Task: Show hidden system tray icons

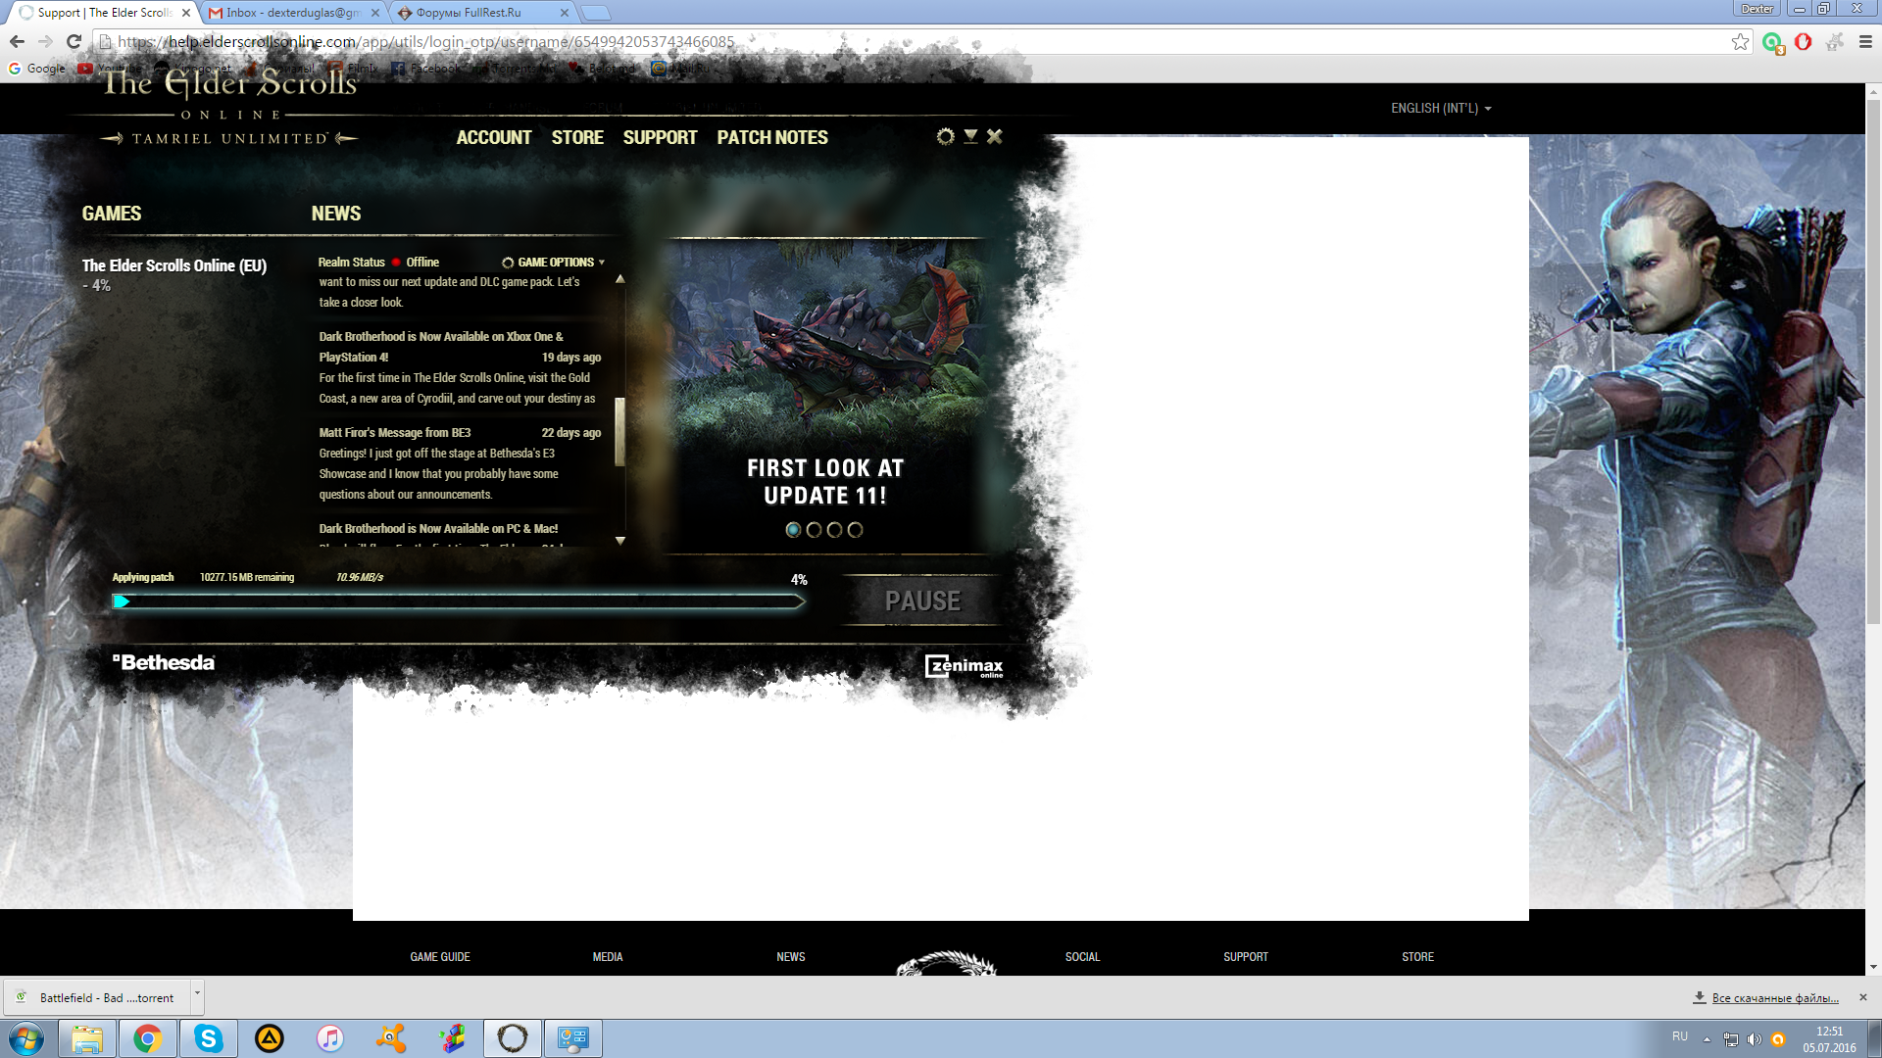Action: coord(1707,1038)
